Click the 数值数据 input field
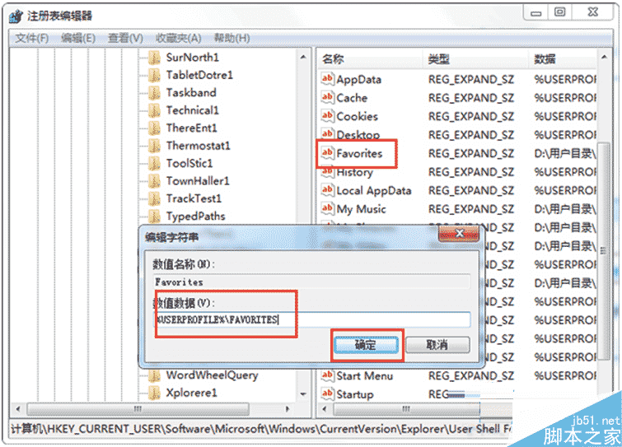The image size is (622, 447). (311, 319)
